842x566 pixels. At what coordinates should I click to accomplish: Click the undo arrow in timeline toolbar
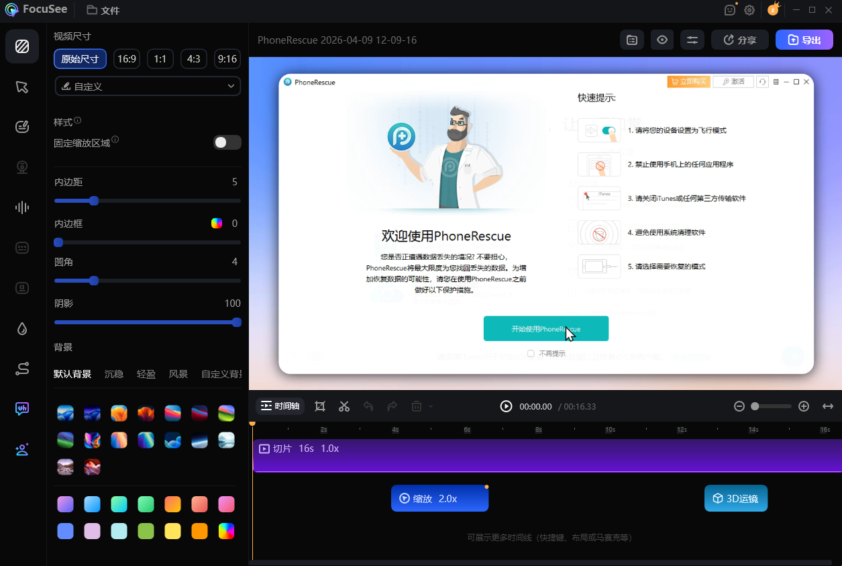click(368, 406)
